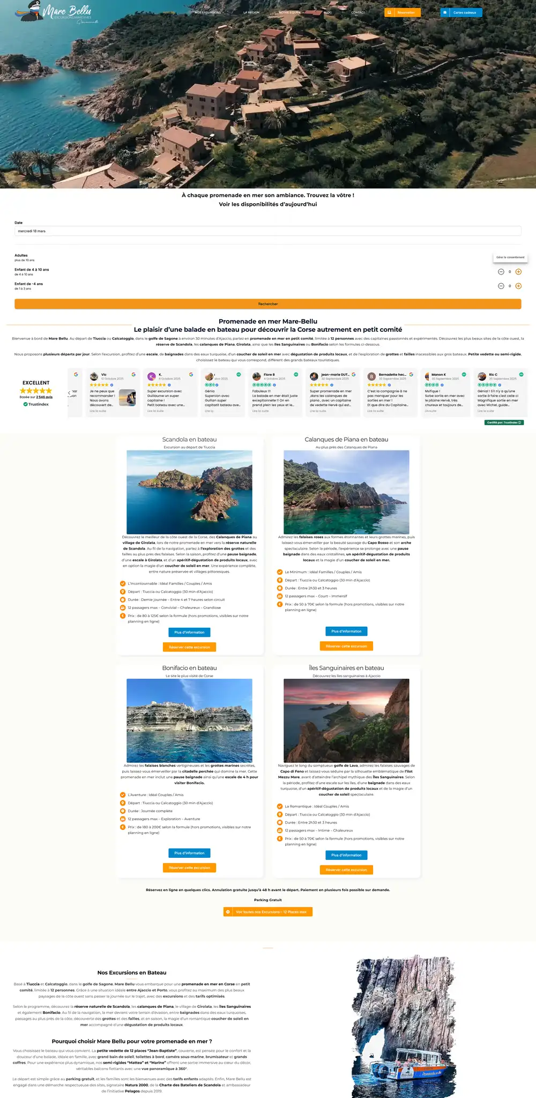Open the Calanques de Piana excursion photo

tap(346, 492)
